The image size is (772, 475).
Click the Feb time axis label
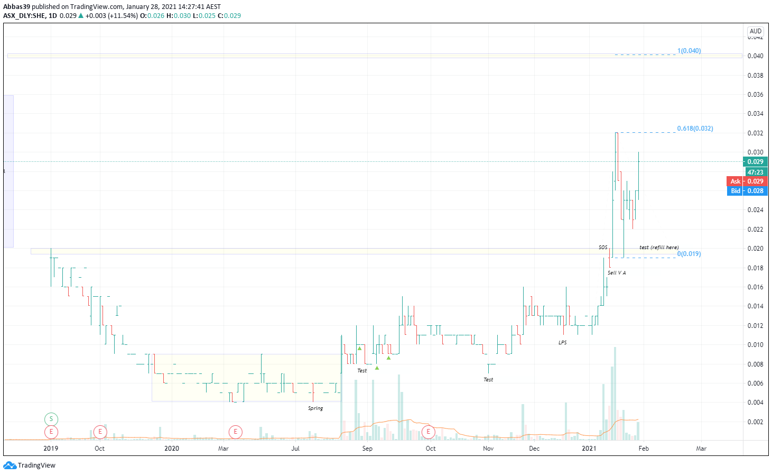click(x=644, y=449)
